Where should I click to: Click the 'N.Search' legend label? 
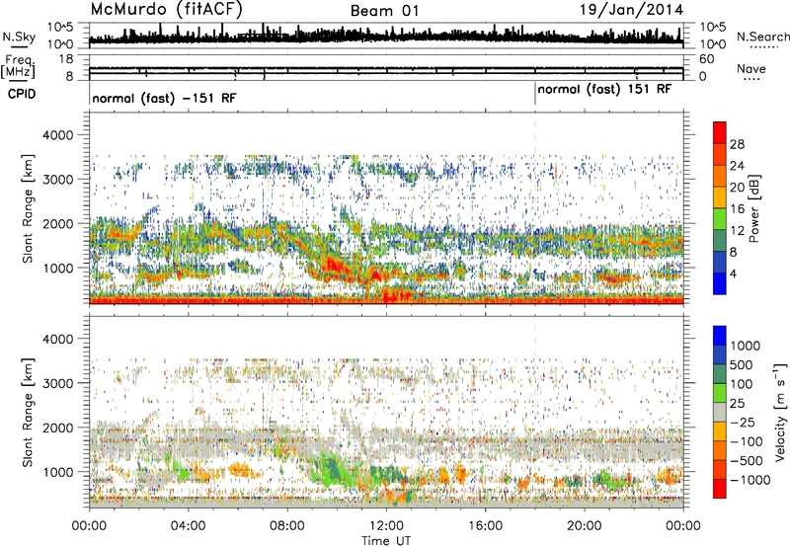pos(762,37)
